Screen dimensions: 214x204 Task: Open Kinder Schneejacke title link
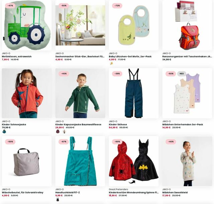click(14, 124)
